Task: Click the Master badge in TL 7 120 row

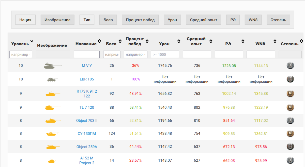Action: coord(290,108)
